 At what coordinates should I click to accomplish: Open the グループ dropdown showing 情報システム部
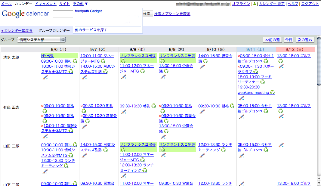[x=41, y=40]
